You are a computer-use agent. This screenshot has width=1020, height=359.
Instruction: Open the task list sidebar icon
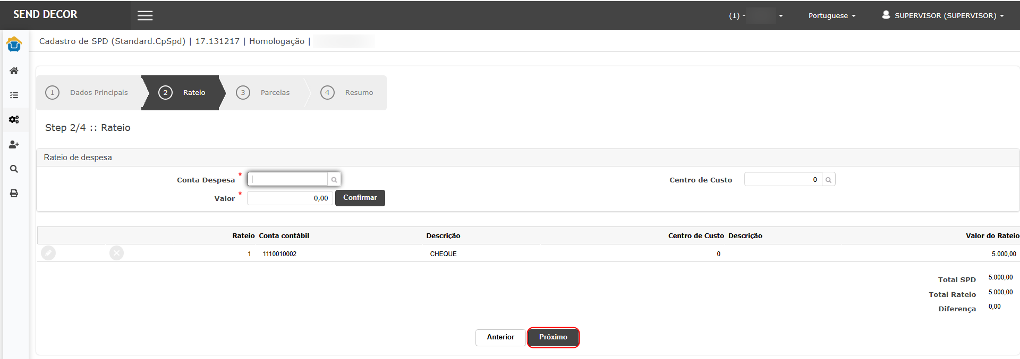point(14,95)
